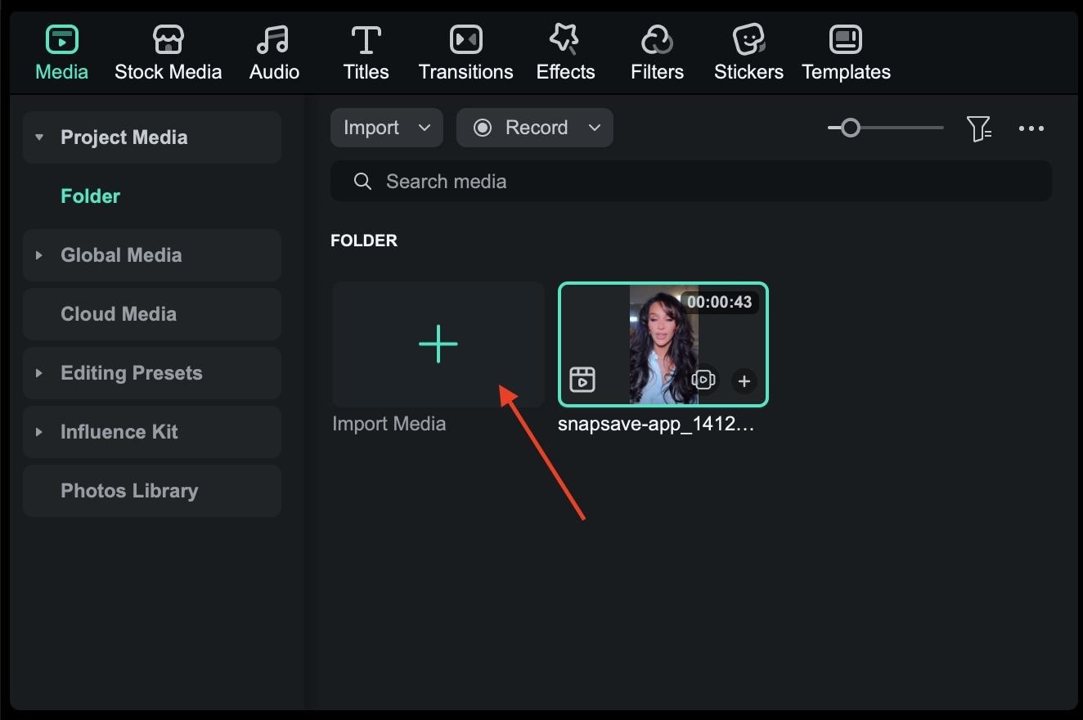The height and width of the screenshot is (720, 1083).
Task: Open the Photos Library
Action: (x=129, y=490)
